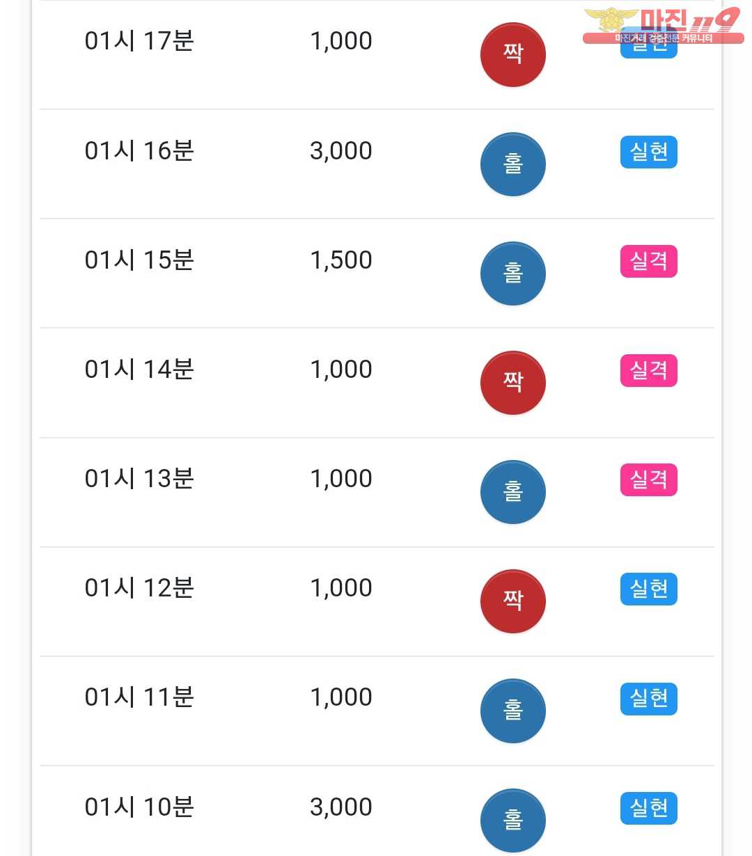
Task: Select the 1,500 amount value
Action: [x=340, y=260]
